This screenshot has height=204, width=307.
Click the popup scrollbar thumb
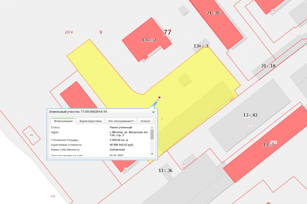[x=152, y=134]
